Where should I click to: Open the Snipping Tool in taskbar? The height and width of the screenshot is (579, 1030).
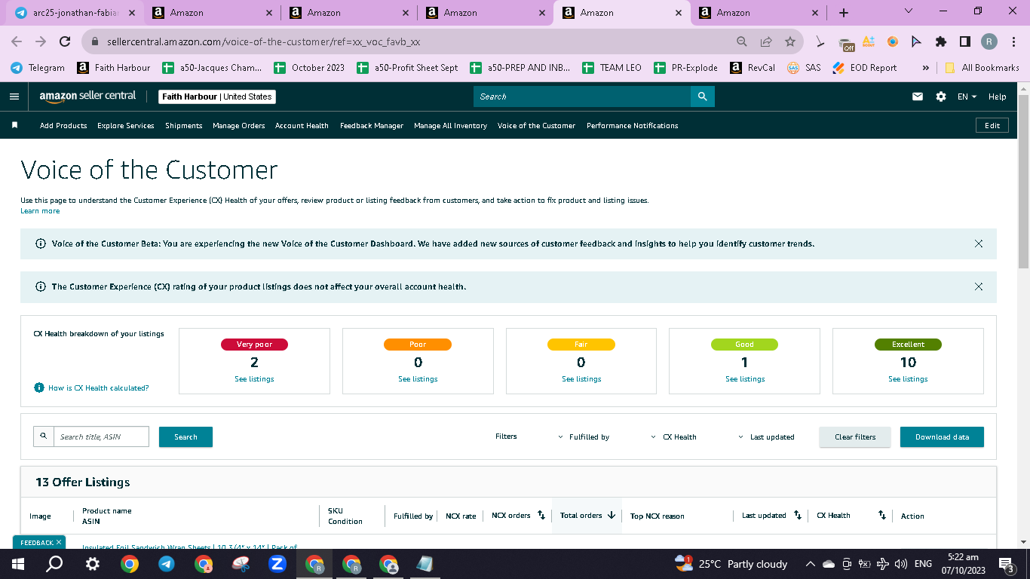click(241, 564)
